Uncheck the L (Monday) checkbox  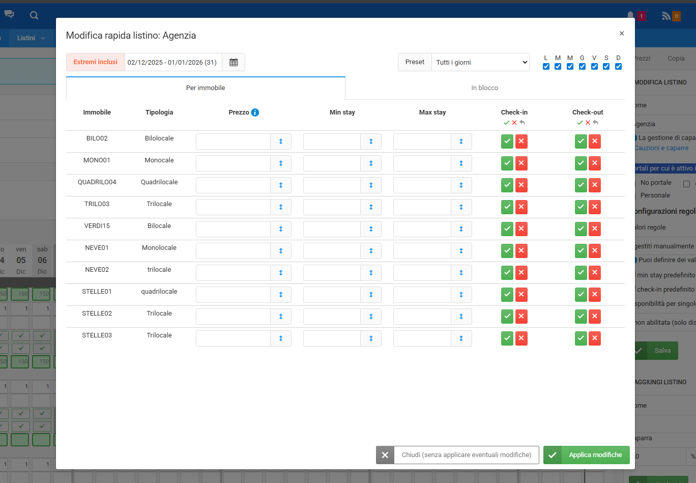pos(546,67)
